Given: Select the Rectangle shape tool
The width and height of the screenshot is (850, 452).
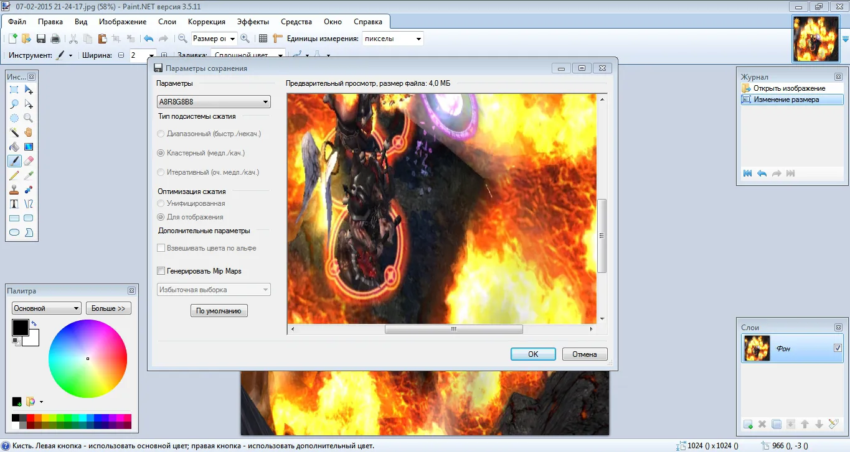Looking at the screenshot, I should coord(14,218).
